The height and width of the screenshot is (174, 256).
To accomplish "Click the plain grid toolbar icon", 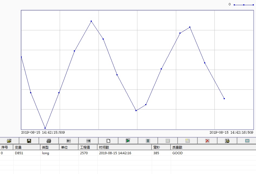I will pos(168,141).
